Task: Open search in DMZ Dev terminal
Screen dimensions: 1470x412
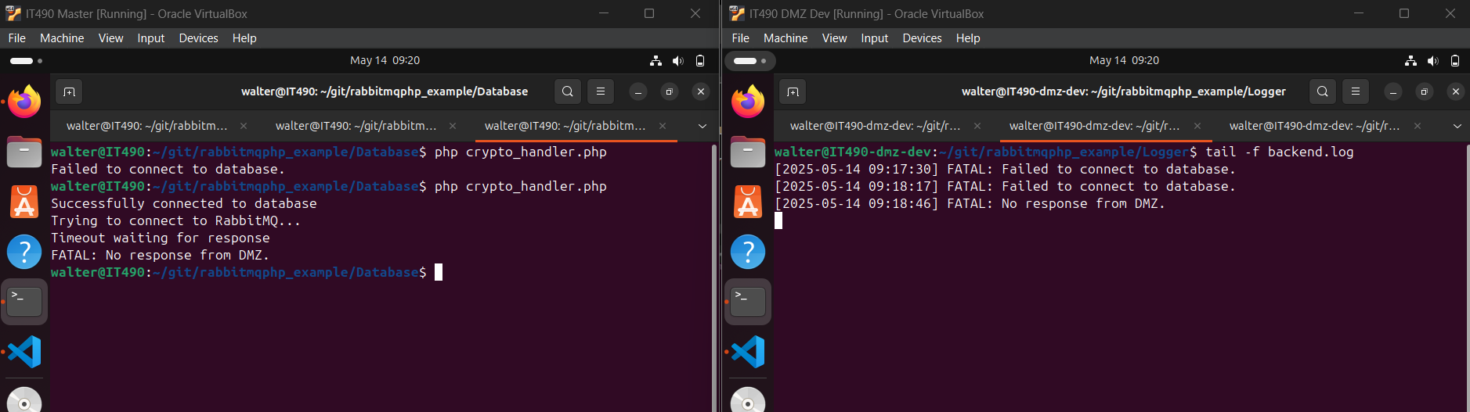Action: coord(1322,92)
